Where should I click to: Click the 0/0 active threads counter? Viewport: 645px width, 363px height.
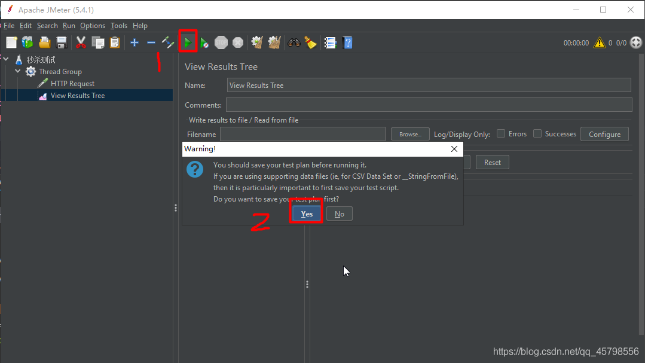[x=621, y=43]
